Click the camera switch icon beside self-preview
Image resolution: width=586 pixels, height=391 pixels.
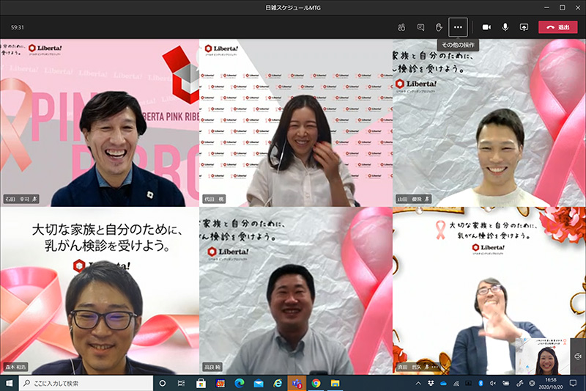tap(578, 357)
